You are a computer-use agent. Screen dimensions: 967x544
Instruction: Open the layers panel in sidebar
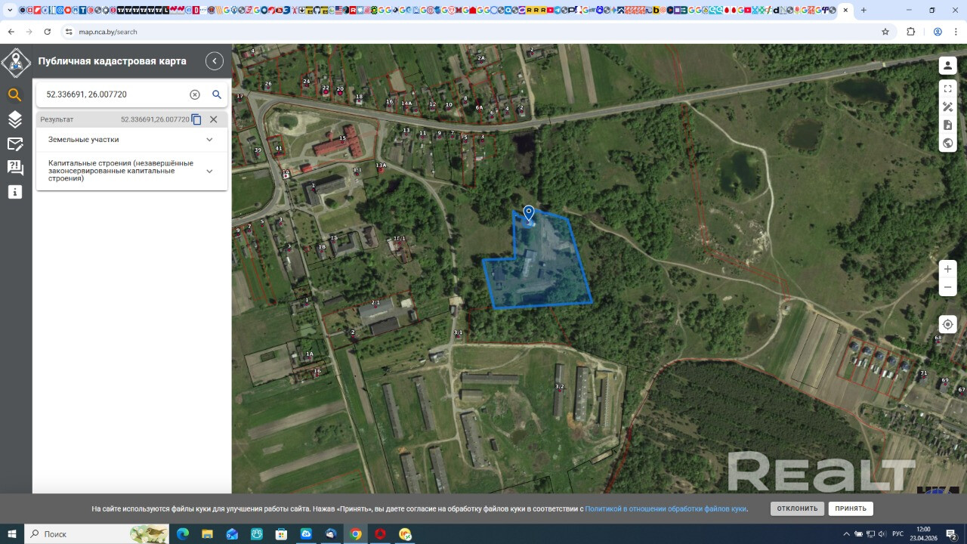tap(15, 119)
